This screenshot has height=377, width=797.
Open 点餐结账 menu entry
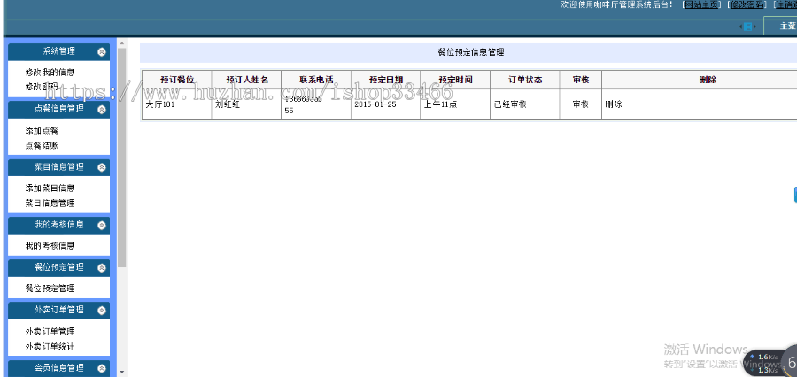(x=42, y=145)
